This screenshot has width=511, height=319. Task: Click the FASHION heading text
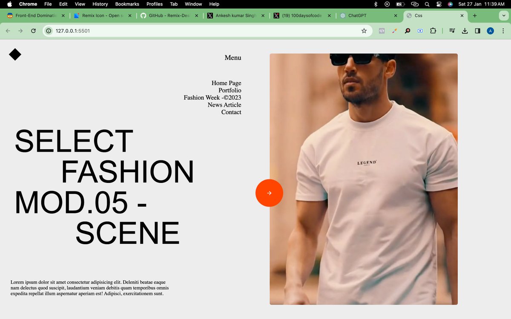128,172
